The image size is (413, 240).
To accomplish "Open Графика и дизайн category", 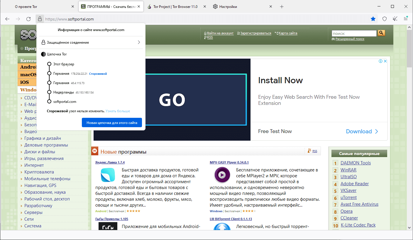I will pyautogui.click(x=43, y=138).
